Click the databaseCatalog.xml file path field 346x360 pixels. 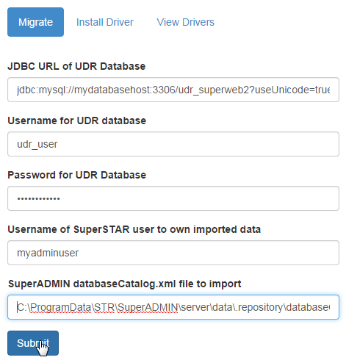click(x=173, y=307)
